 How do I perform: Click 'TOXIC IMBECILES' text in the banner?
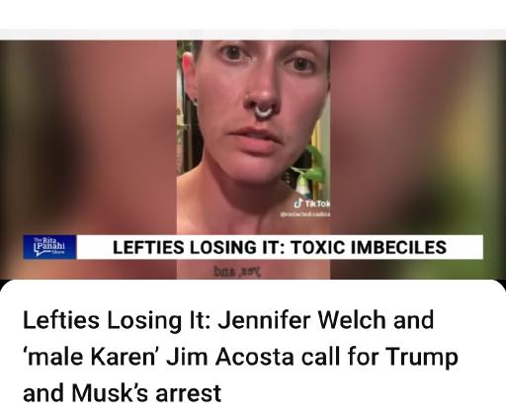[x=369, y=247]
